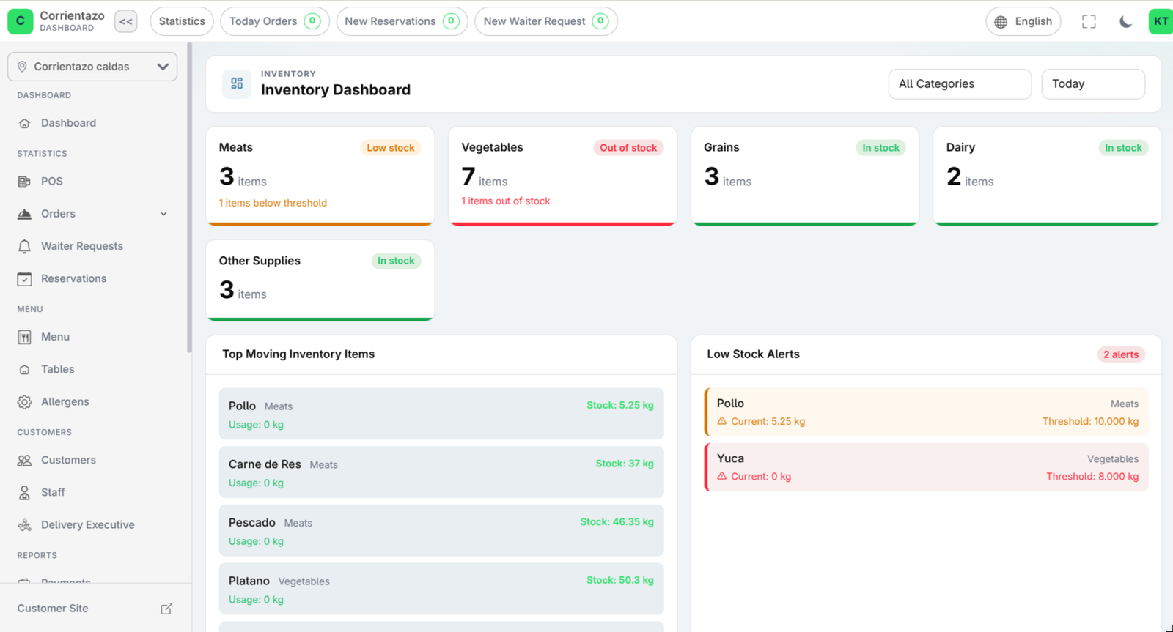Click the Pollo top moving item row
The height and width of the screenshot is (632, 1173).
pos(441,414)
